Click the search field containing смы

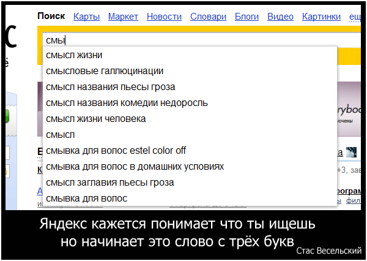click(201, 40)
